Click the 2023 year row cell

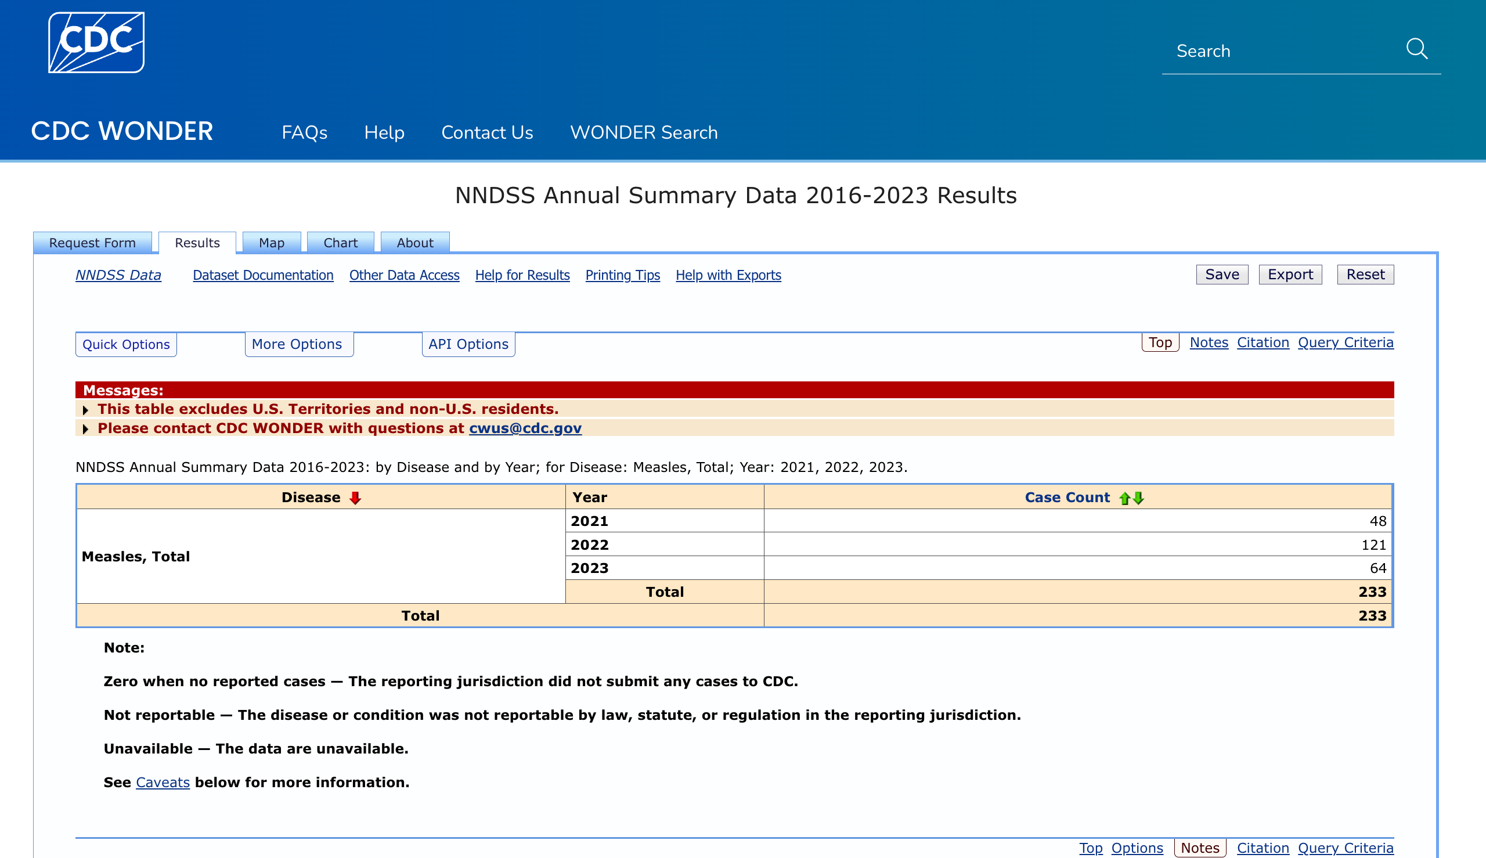[x=665, y=568]
